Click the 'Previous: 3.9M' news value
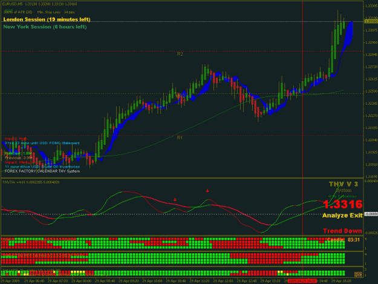 coord(19,158)
